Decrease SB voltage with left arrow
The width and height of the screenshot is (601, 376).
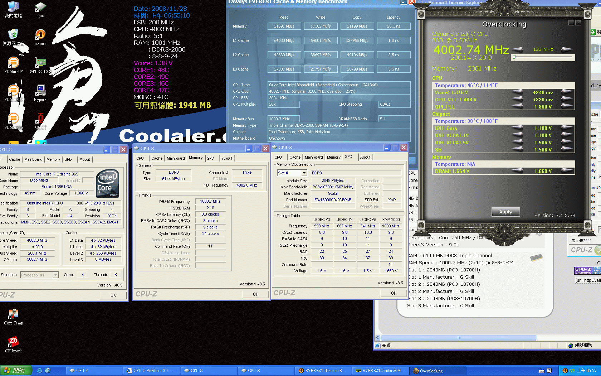517,149
